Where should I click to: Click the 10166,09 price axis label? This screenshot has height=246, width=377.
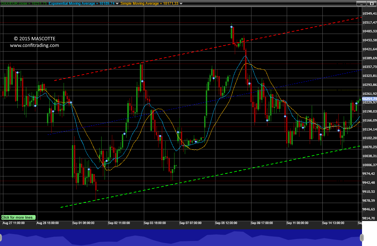[370, 121]
